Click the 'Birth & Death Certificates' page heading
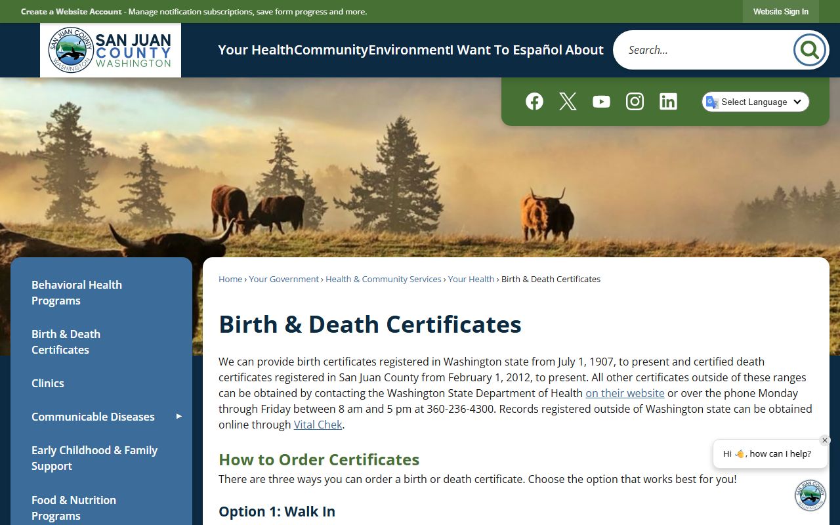 click(x=370, y=324)
